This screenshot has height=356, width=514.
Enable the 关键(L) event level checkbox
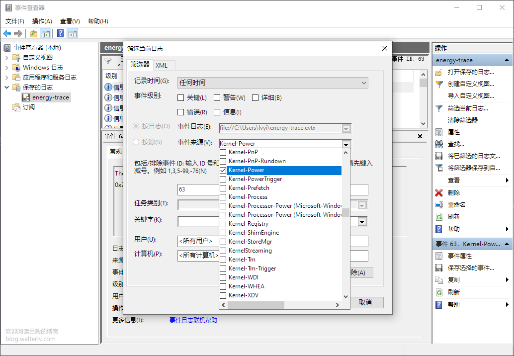[181, 98]
